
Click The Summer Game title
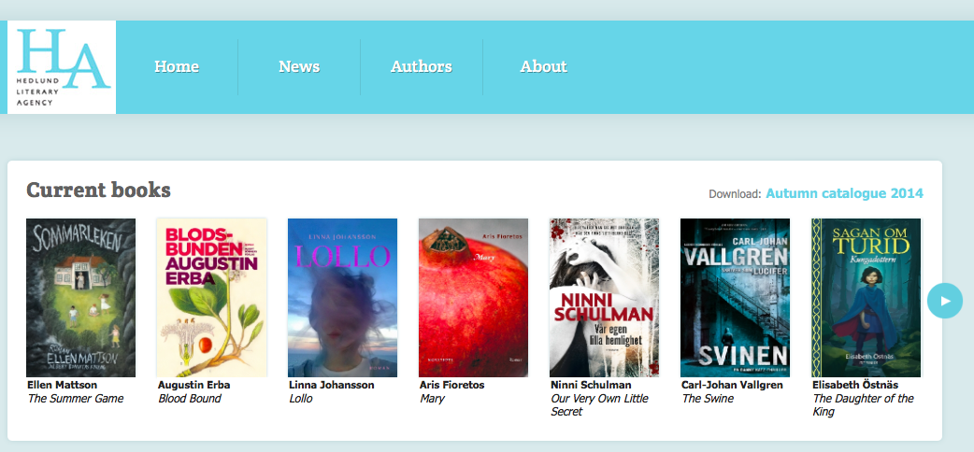76,399
